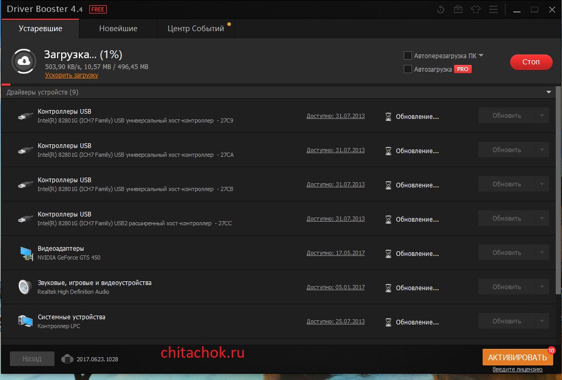This screenshot has width=562, height=380.
Task: Click Обновить button for Realtek High Definition Audio
Action: tap(507, 287)
